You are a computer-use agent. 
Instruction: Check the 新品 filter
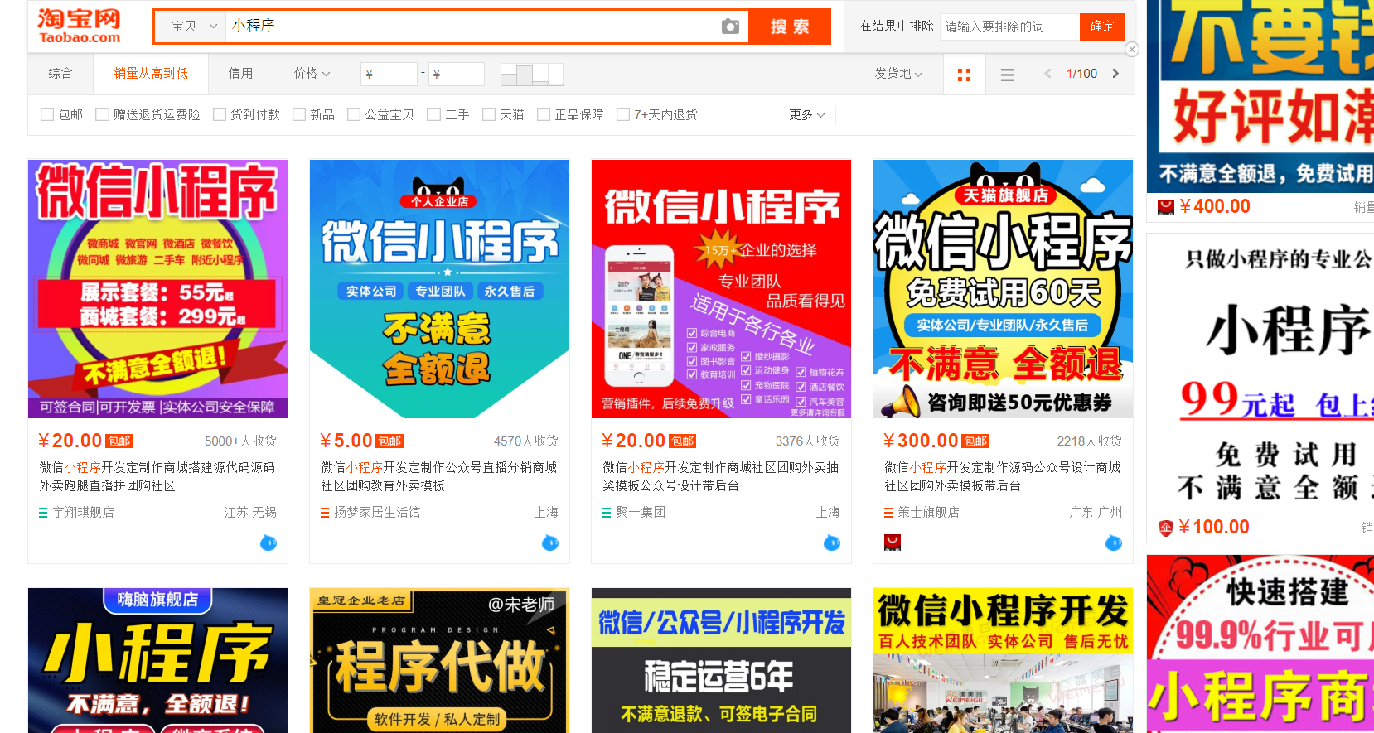coord(299,114)
